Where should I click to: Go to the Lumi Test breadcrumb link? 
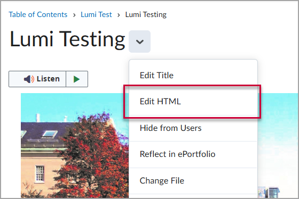coord(96,15)
